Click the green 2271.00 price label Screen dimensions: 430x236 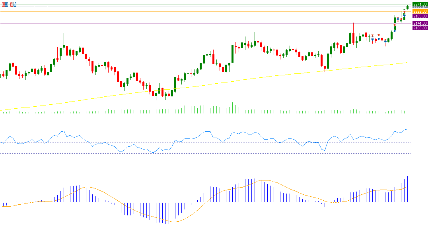[x=420, y=4]
